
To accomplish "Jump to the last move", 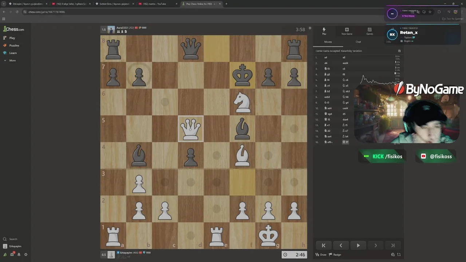I will coord(393,245).
